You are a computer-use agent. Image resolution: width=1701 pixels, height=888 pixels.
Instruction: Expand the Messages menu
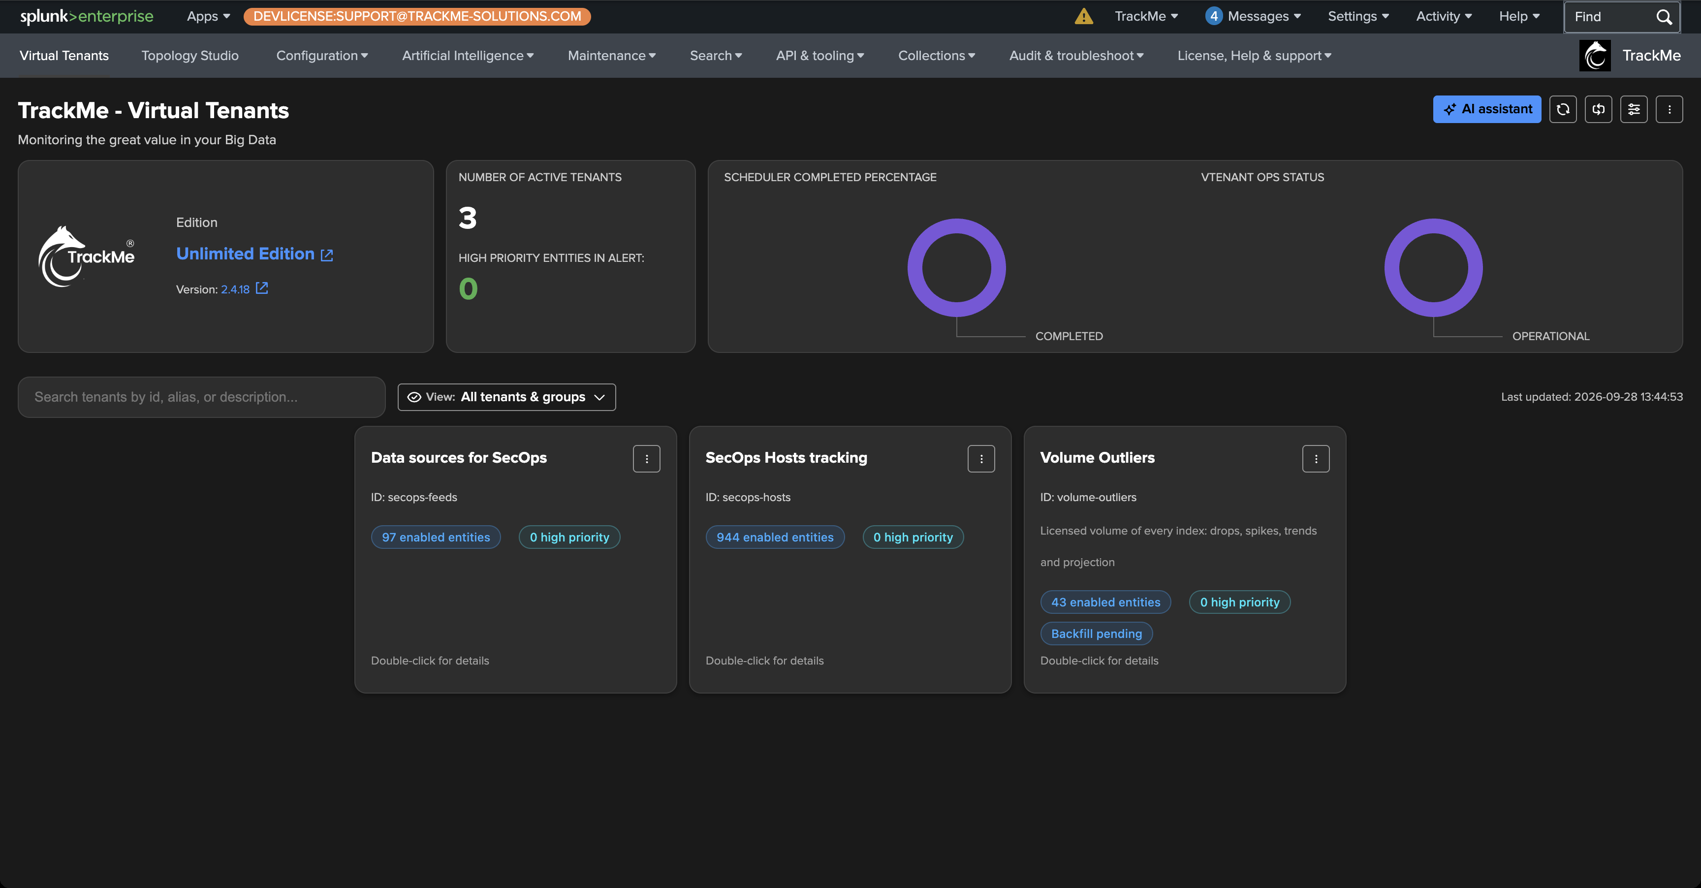(1264, 17)
